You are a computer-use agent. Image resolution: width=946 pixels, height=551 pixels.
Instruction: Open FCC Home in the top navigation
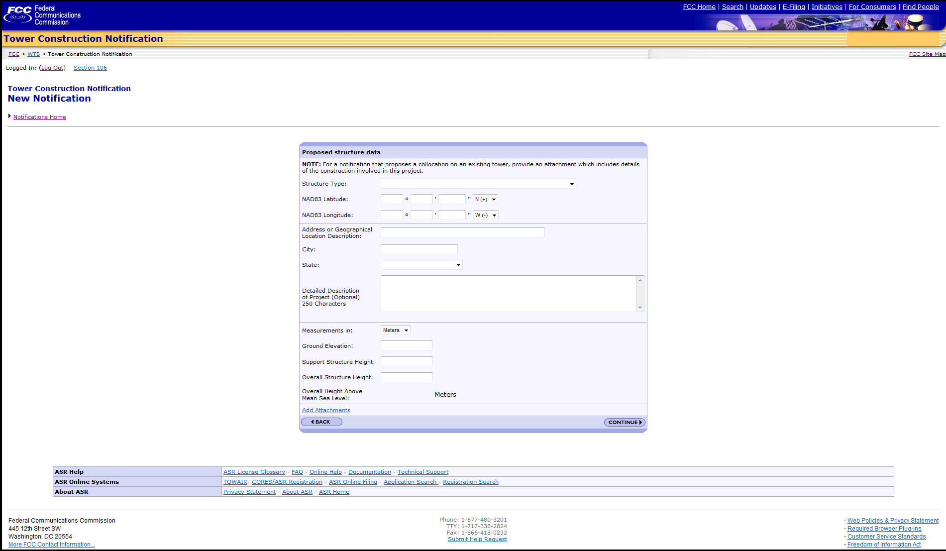[699, 7]
